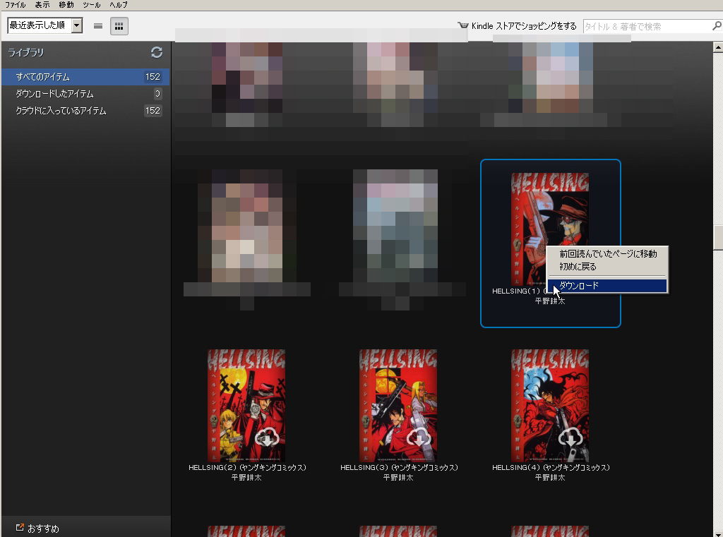
Task: Click the Kindle store shopping cart icon
Action: click(463, 25)
